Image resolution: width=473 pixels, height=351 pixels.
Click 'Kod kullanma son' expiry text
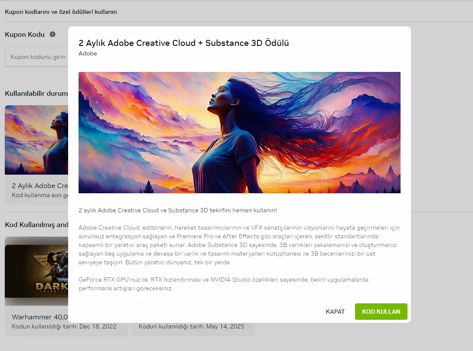pyautogui.click(x=40, y=195)
